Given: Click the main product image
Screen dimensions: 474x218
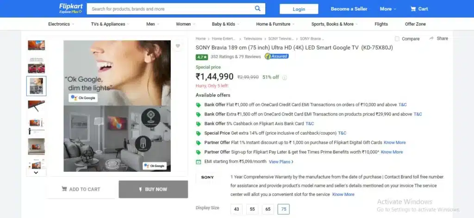Looking at the screenshot, I should (117, 106).
